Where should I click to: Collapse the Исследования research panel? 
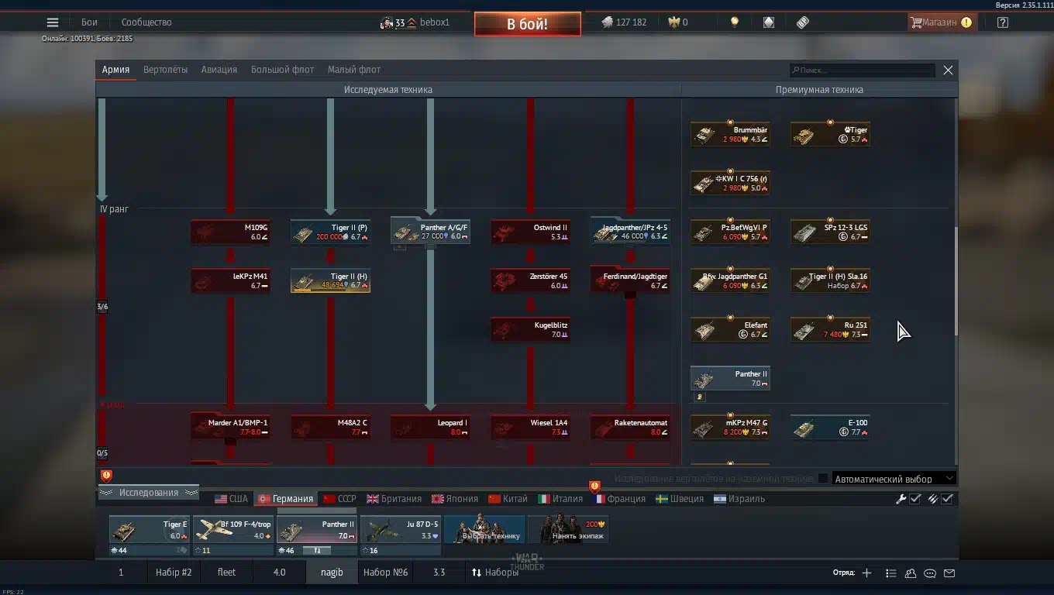(148, 493)
